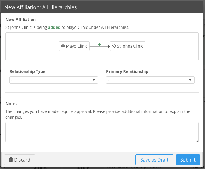Screen dimensions: 205x169
Task: Discard the affiliation changes
Action: tap(20, 160)
